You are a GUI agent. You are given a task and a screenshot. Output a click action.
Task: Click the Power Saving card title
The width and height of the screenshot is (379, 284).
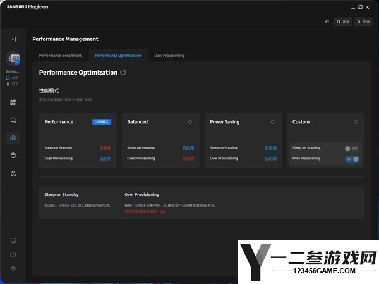click(x=224, y=122)
